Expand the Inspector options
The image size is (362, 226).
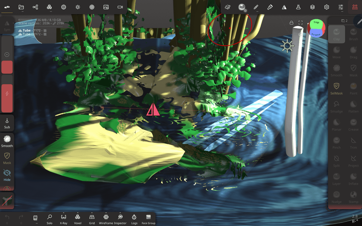(x=120, y=219)
